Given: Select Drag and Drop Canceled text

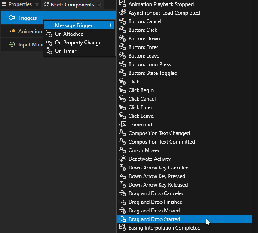Looking at the screenshot, I should [157, 193].
